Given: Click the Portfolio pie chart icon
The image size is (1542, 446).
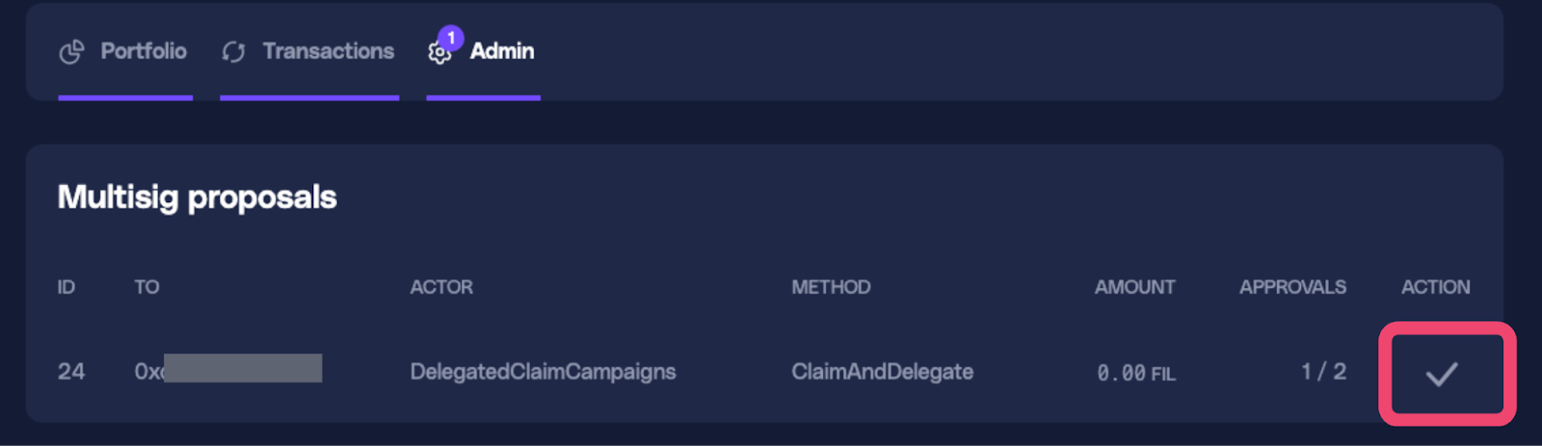Looking at the screenshot, I should [71, 52].
